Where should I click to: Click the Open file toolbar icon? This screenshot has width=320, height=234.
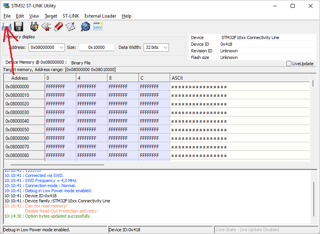click(7, 27)
